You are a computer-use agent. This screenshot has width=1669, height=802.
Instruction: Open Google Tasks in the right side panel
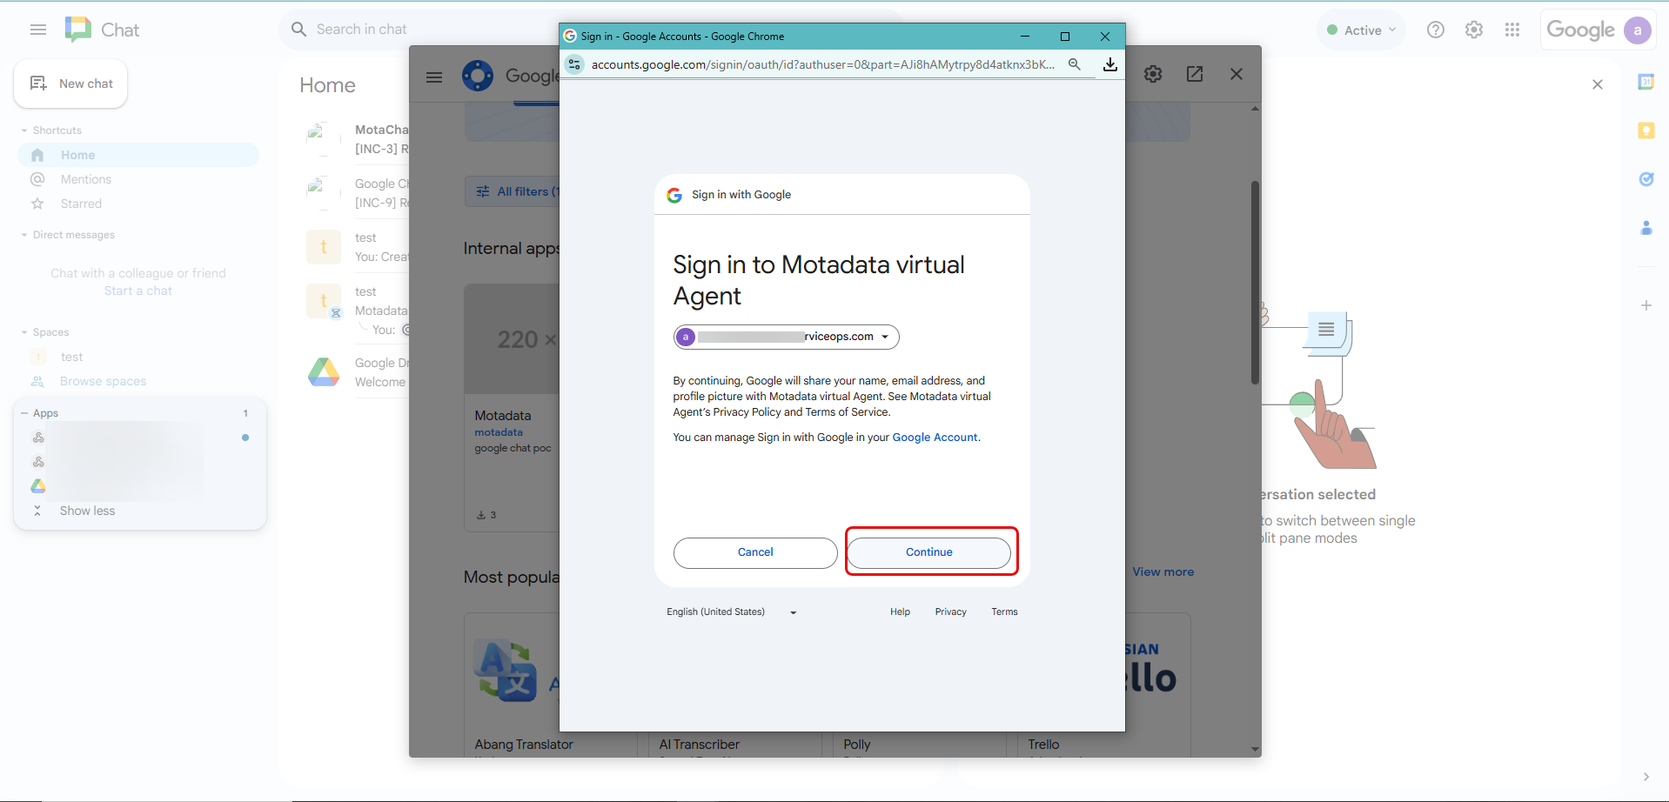coord(1646,178)
